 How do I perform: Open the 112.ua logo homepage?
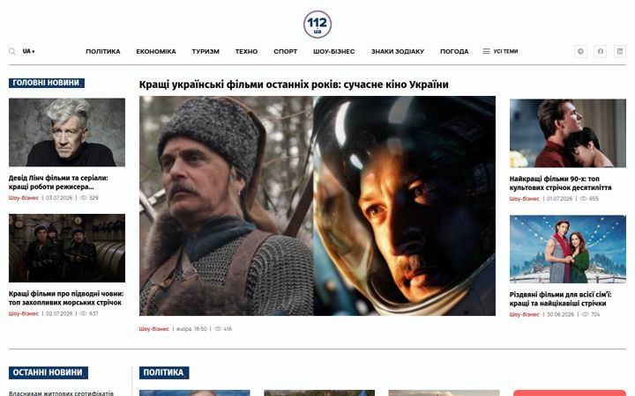tap(317, 25)
